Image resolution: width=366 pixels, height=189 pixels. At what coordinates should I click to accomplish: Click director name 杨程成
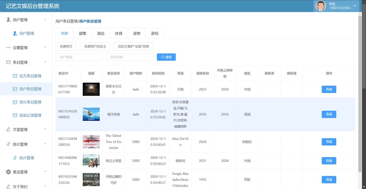coord(180,161)
